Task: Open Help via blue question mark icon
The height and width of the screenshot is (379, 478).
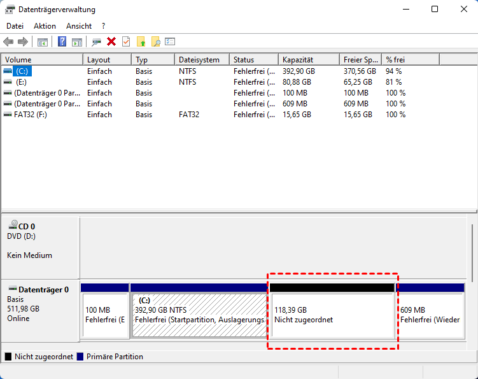Action: [62, 41]
